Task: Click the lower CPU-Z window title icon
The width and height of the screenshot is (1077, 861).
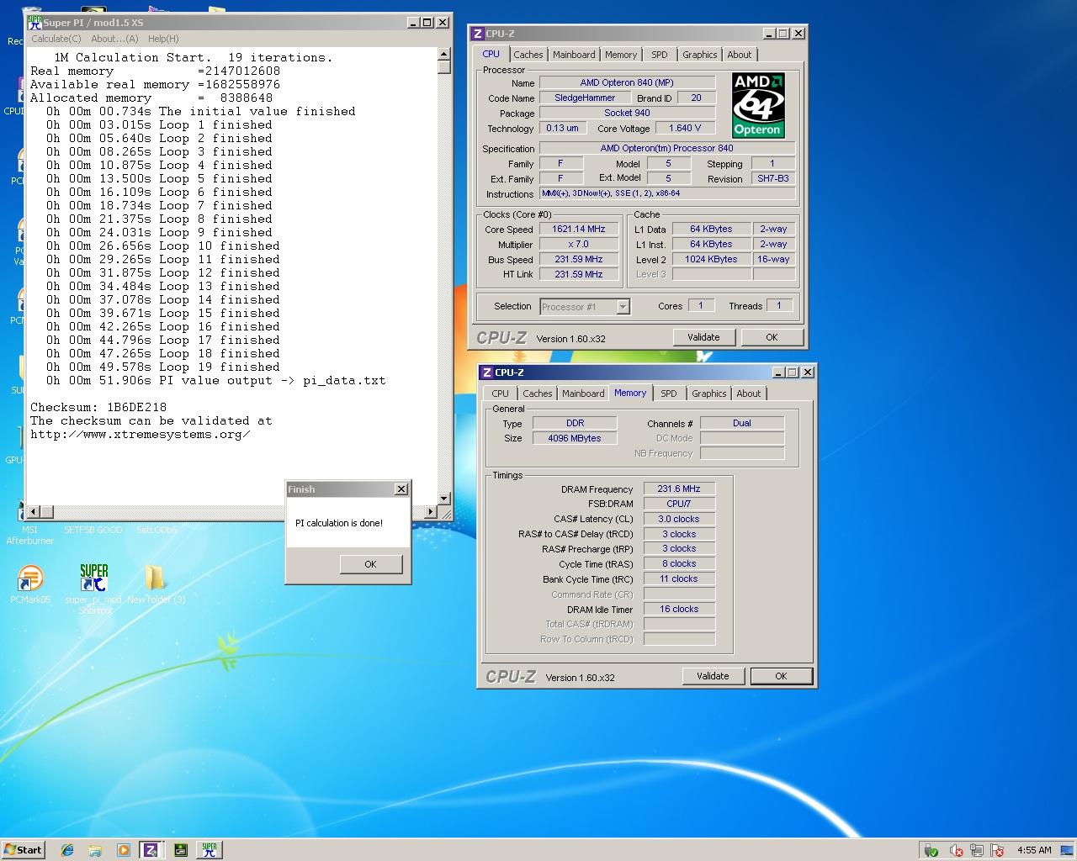Action: (487, 372)
